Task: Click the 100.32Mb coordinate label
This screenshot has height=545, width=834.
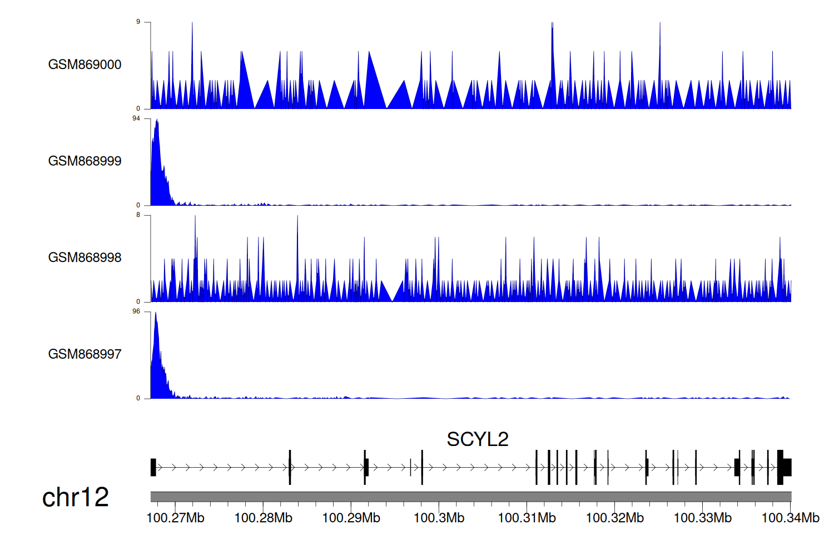Action: point(614,518)
